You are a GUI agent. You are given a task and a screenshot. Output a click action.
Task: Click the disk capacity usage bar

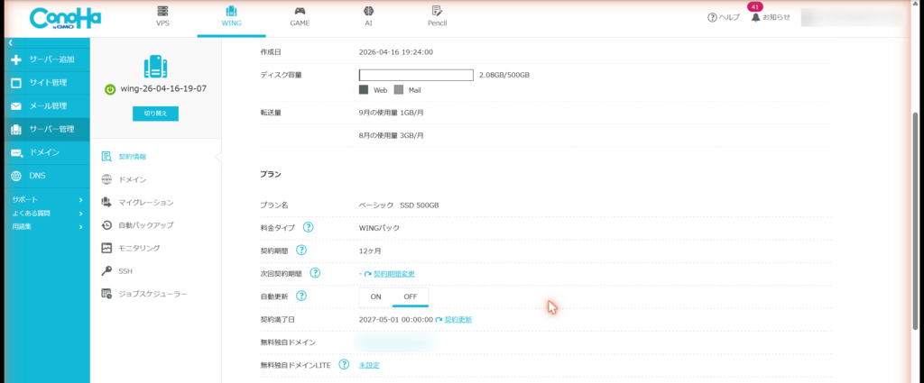416,76
